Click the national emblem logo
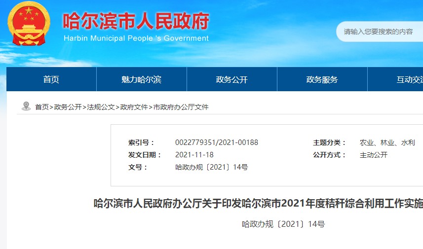This screenshot has width=423, height=249. [x=29, y=24]
